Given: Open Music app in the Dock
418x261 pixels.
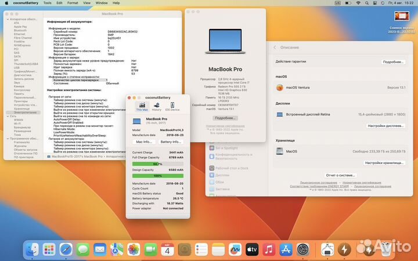Looking at the screenshot, I should pyautogui.click(x=269, y=249).
